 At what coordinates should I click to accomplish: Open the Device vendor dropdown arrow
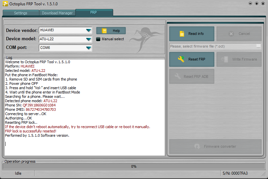point(89,30)
